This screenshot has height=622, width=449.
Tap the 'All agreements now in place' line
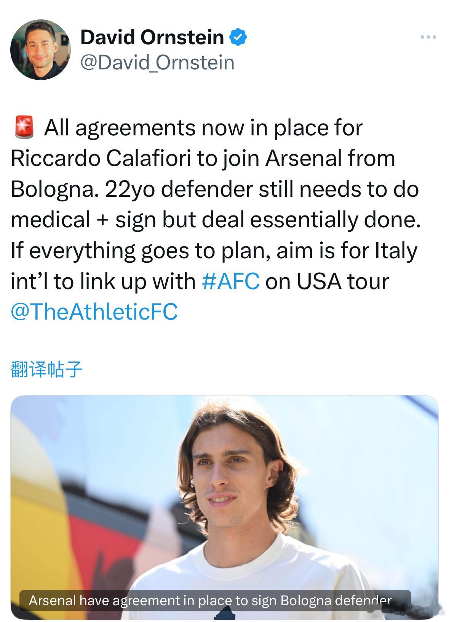[203, 128]
